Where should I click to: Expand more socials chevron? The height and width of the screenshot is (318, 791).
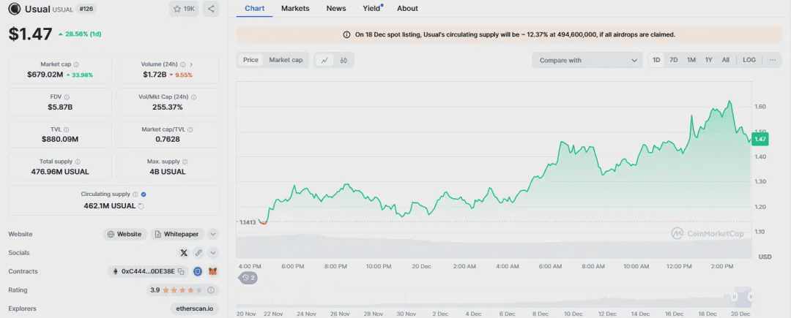point(213,253)
